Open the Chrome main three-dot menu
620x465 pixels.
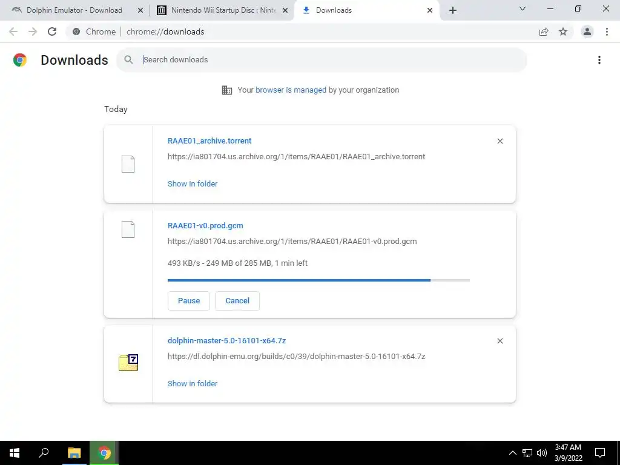(607, 31)
